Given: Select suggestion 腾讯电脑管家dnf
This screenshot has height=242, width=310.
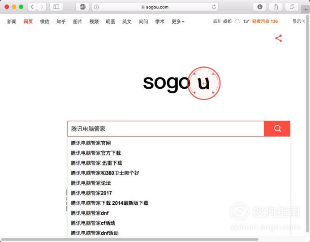Looking at the screenshot, I should point(90,213).
